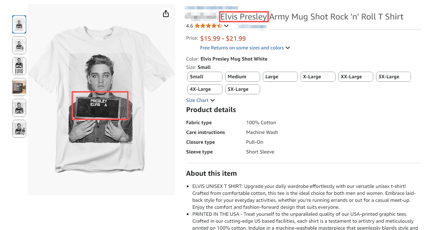Show the thumbnail with ELVIS text
The height and width of the screenshot is (230, 427).
tap(19, 66)
